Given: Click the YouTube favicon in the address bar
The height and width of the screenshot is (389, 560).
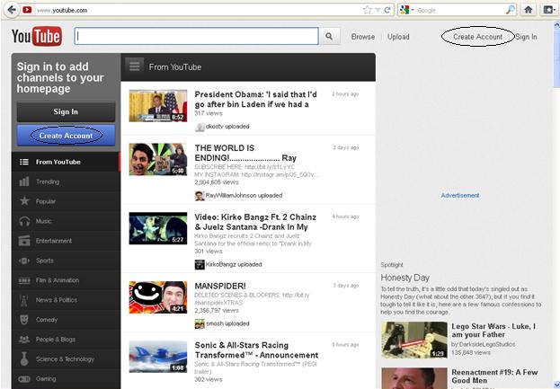Looking at the screenshot, I should tap(27, 10).
